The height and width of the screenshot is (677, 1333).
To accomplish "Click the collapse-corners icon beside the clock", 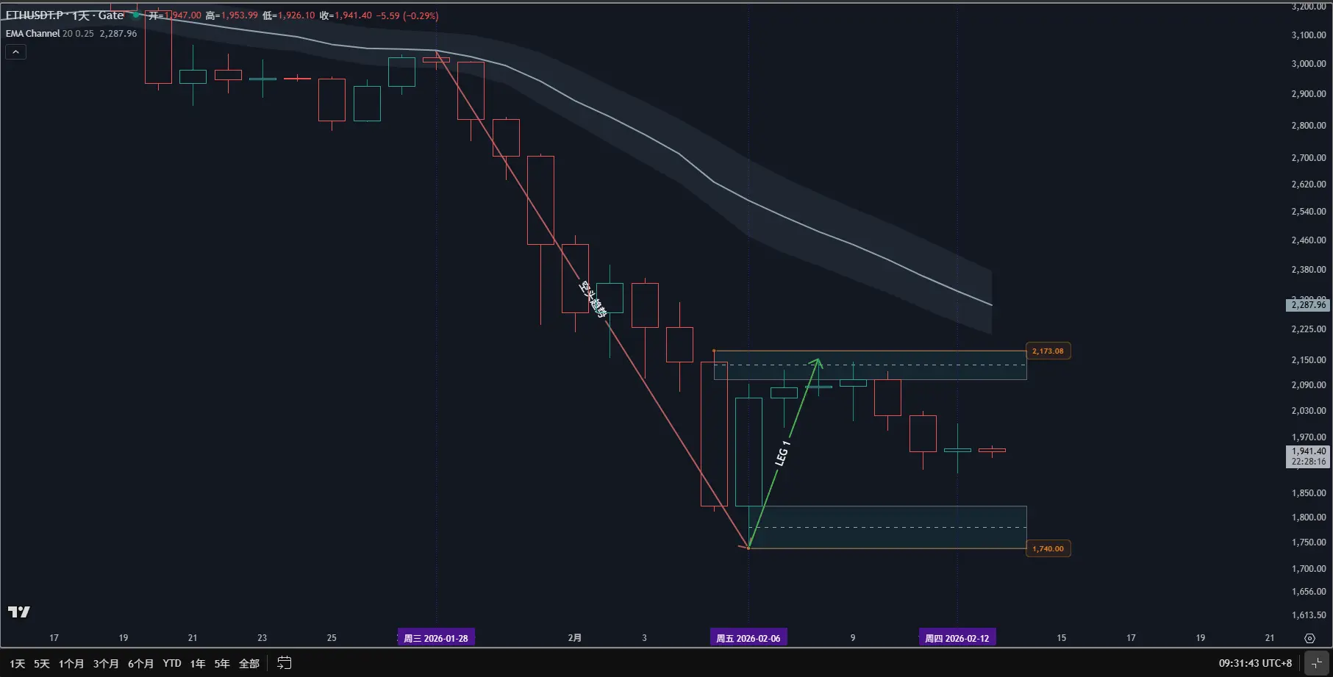I will (x=1317, y=663).
